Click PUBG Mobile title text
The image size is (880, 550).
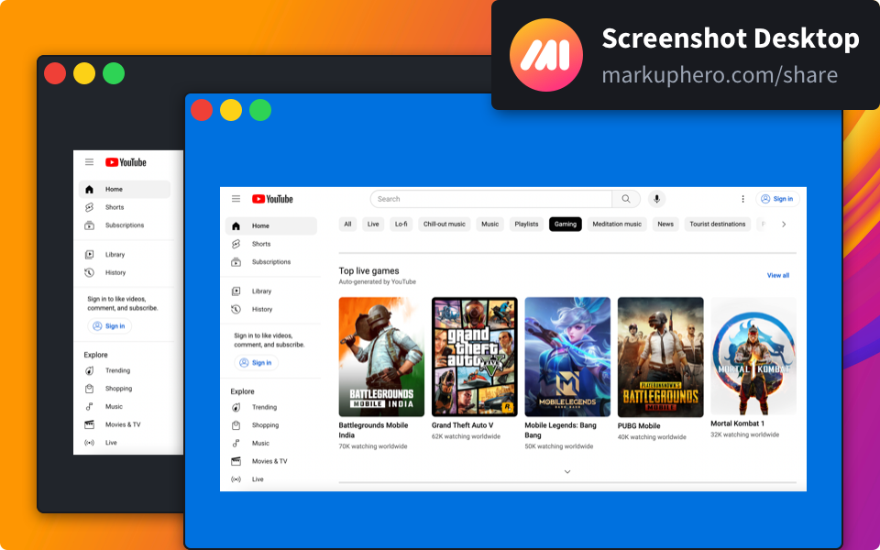pos(639,426)
